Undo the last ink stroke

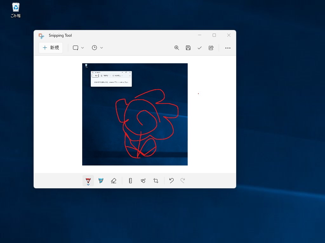[x=171, y=181]
